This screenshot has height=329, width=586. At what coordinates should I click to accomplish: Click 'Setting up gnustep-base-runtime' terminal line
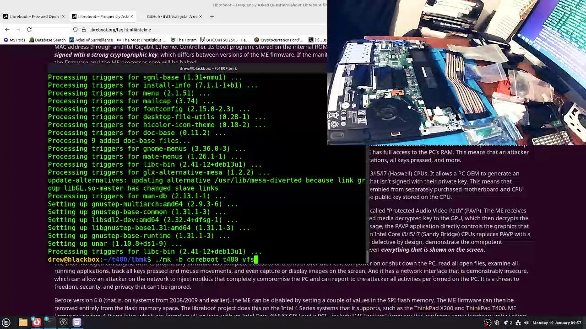139,236
